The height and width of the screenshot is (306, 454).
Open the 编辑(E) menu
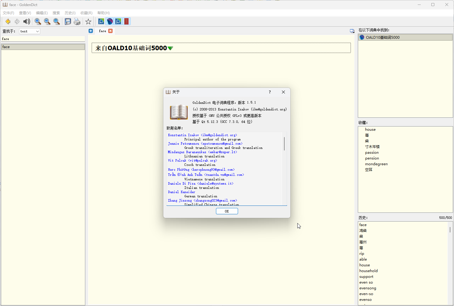(x=42, y=13)
